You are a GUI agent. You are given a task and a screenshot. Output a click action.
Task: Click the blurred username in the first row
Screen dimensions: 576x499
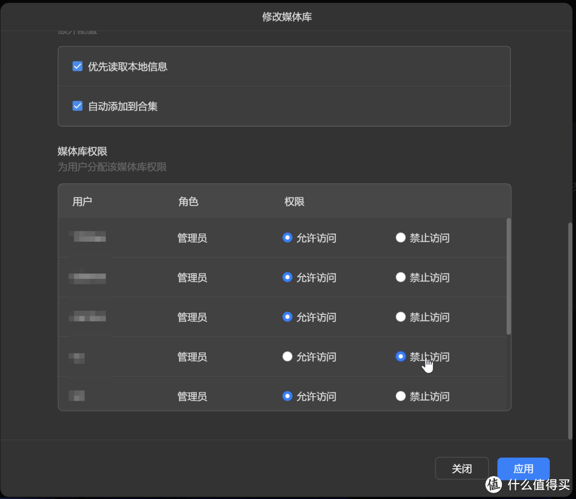tap(88, 238)
